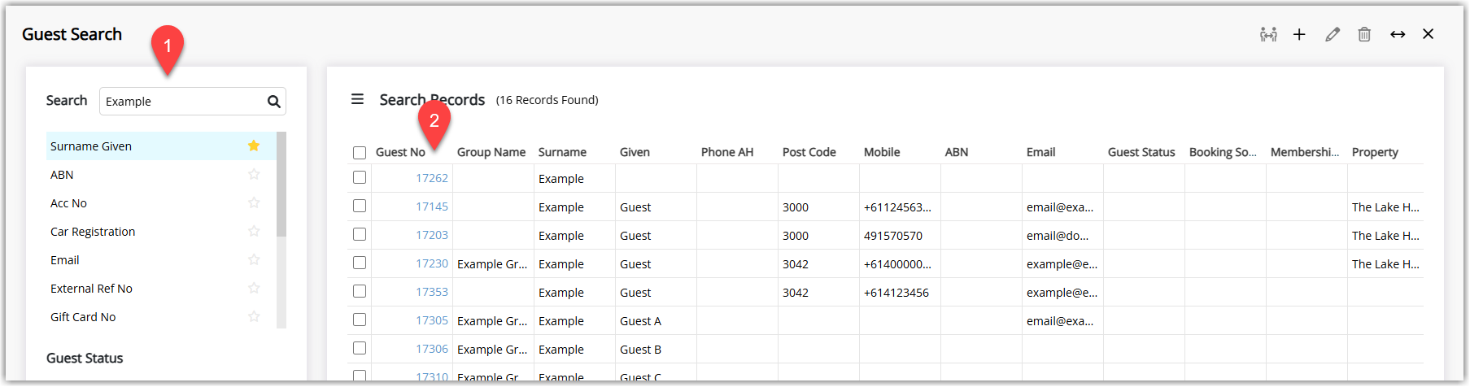
Task: Close the Guest Search window
Action: [x=1428, y=34]
